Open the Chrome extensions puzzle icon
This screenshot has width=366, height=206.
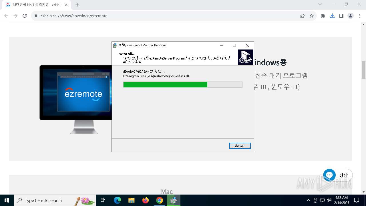pyautogui.click(x=323, y=16)
